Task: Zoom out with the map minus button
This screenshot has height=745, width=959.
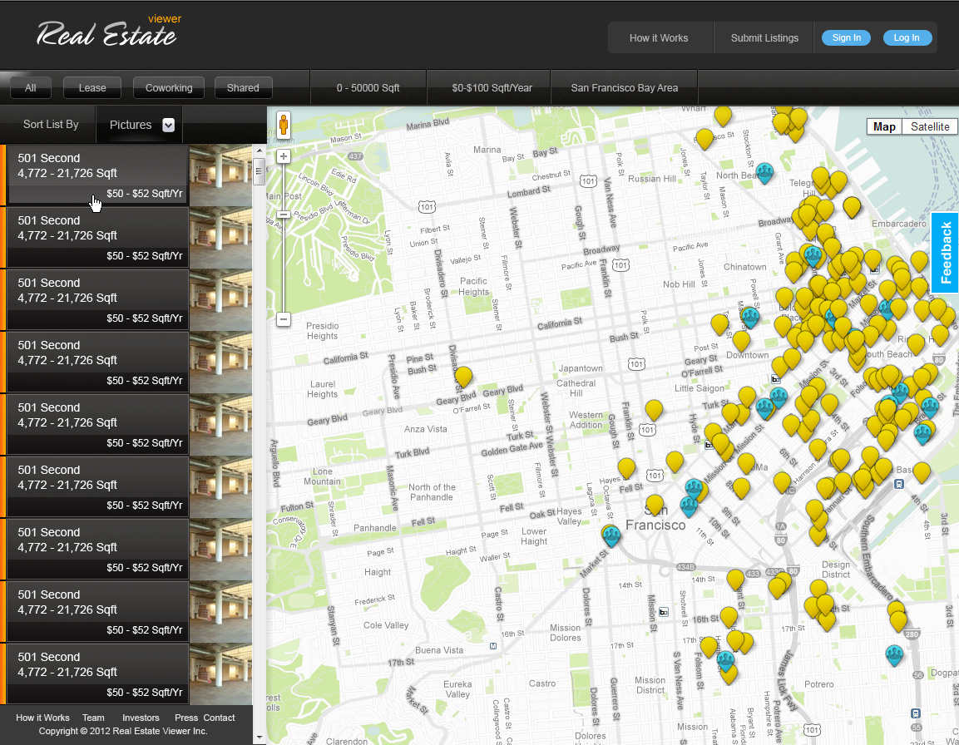Action: point(284,319)
